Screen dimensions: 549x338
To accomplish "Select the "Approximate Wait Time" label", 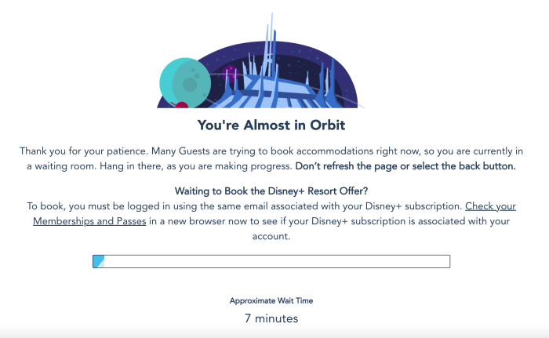I will (x=271, y=301).
